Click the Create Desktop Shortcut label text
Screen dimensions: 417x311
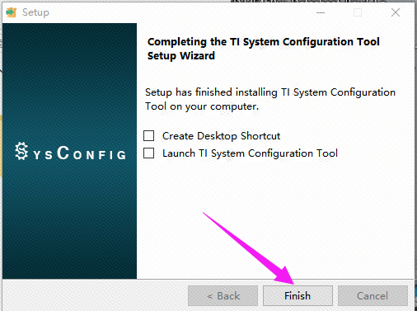click(x=221, y=136)
